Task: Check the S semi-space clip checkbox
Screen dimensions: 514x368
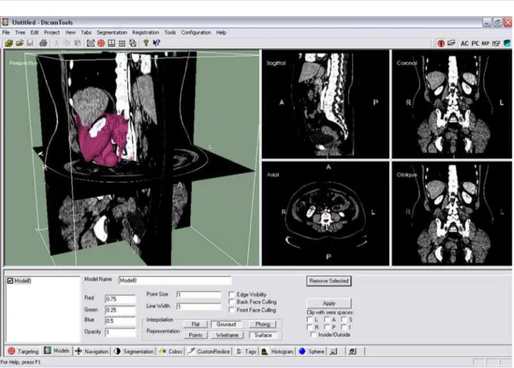Action: coord(343,319)
